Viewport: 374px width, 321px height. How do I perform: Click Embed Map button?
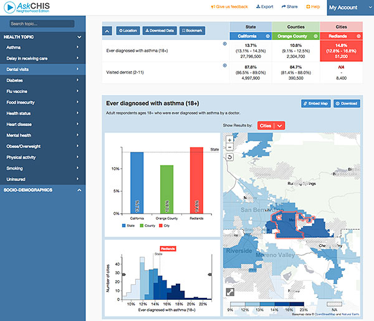point(316,104)
